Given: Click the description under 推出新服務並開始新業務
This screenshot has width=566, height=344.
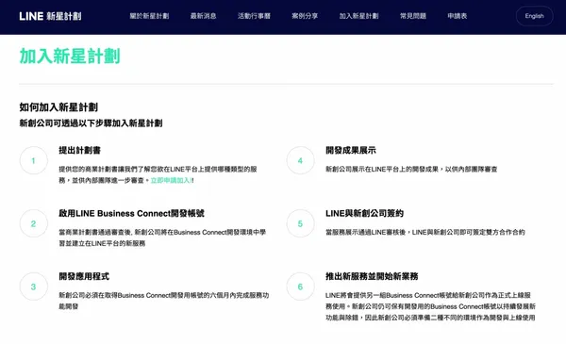Looking at the screenshot, I should (430, 306).
